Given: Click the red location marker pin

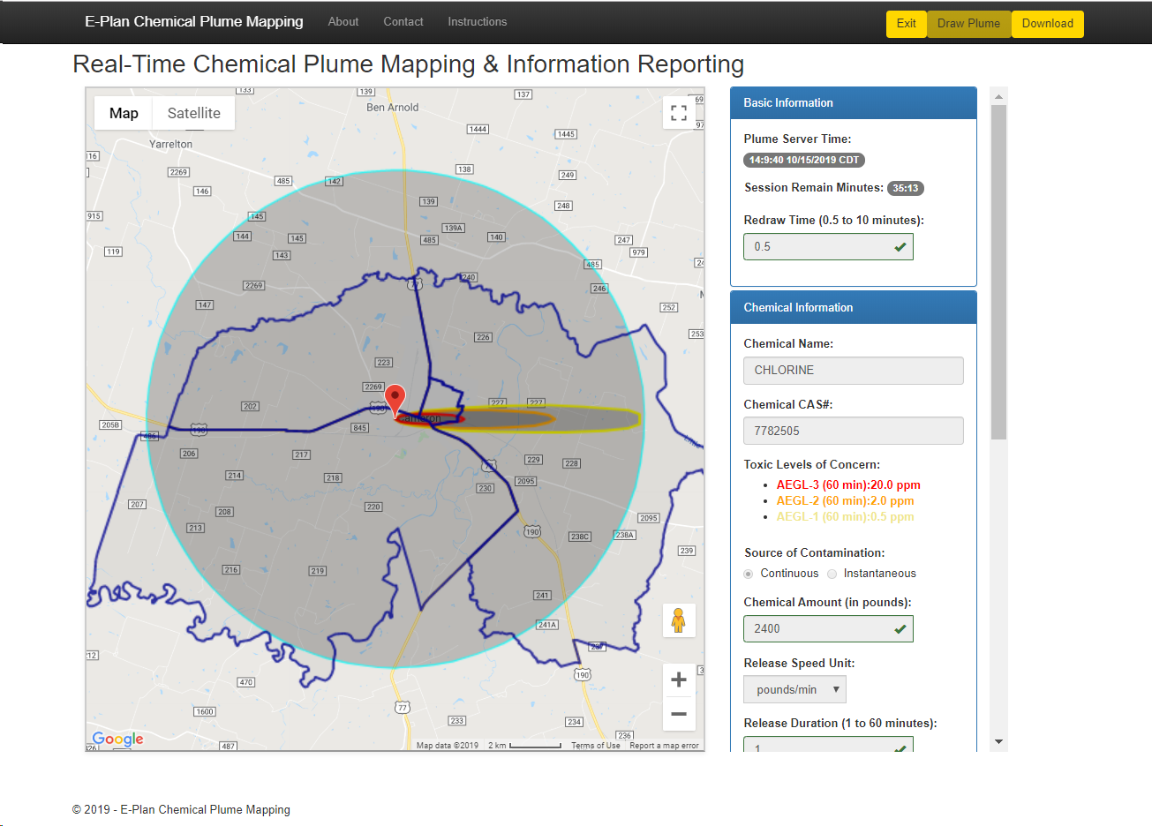Looking at the screenshot, I should [x=395, y=398].
